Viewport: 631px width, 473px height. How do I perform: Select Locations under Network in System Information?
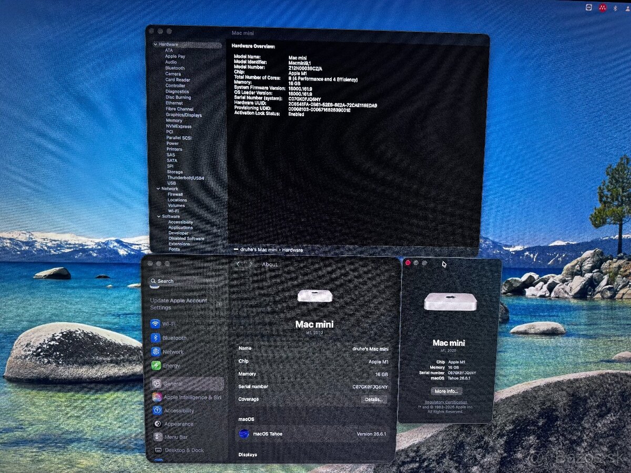(x=177, y=200)
